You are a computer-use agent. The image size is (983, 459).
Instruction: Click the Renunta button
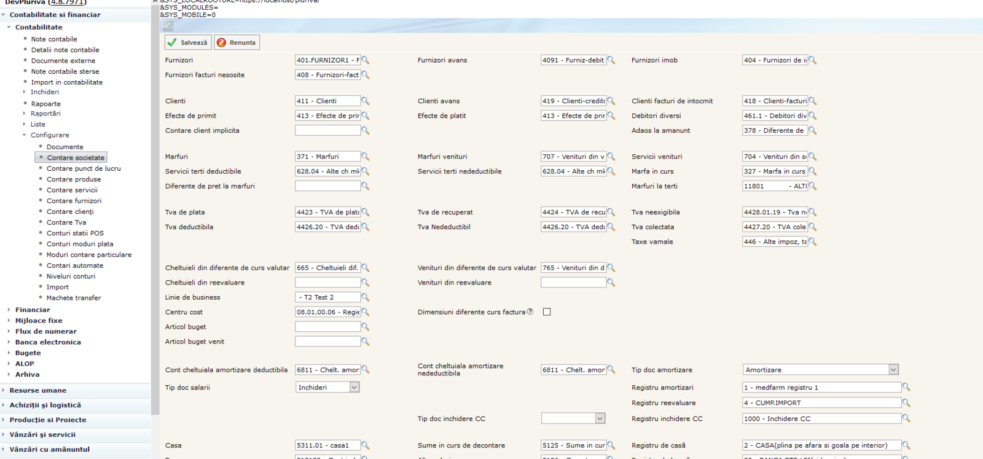pyautogui.click(x=237, y=42)
